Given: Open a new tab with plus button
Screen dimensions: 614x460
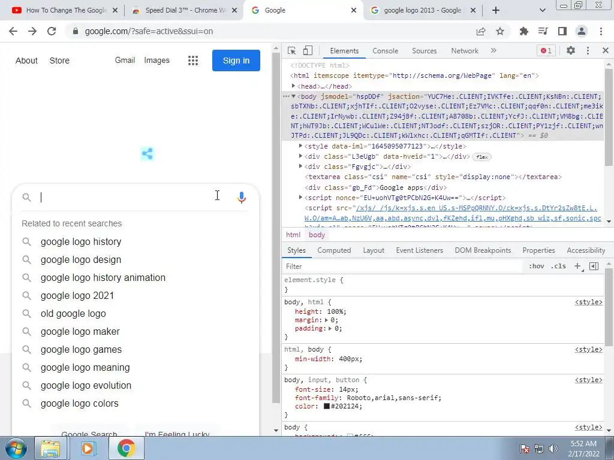Looking at the screenshot, I should tap(496, 10).
